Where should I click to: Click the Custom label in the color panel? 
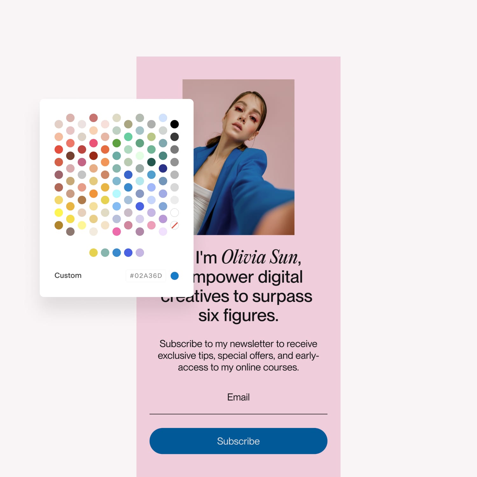pos(68,275)
